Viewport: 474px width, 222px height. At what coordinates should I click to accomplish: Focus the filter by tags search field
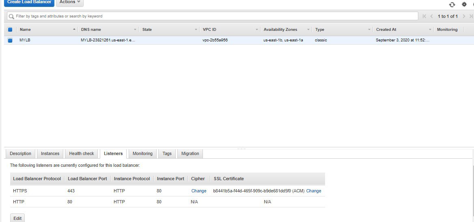[213, 16]
